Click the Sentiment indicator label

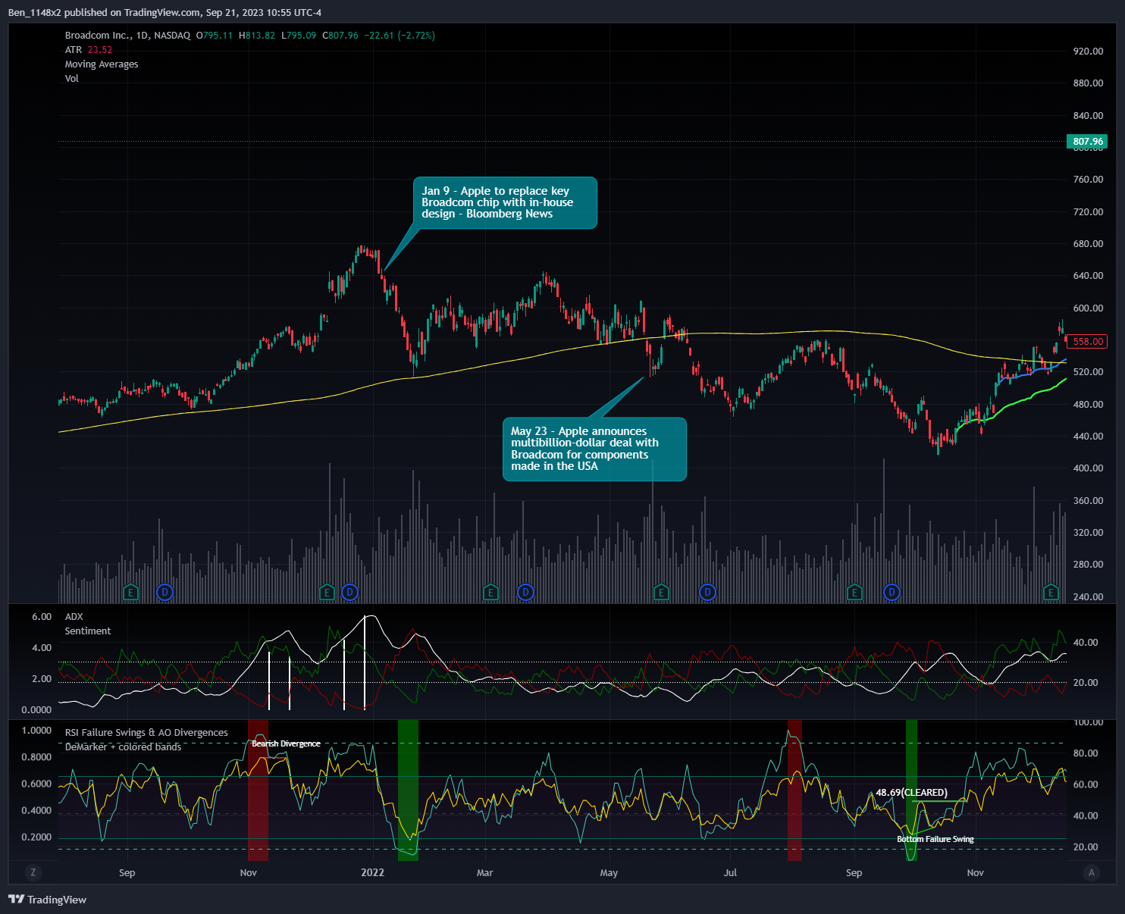click(x=88, y=631)
